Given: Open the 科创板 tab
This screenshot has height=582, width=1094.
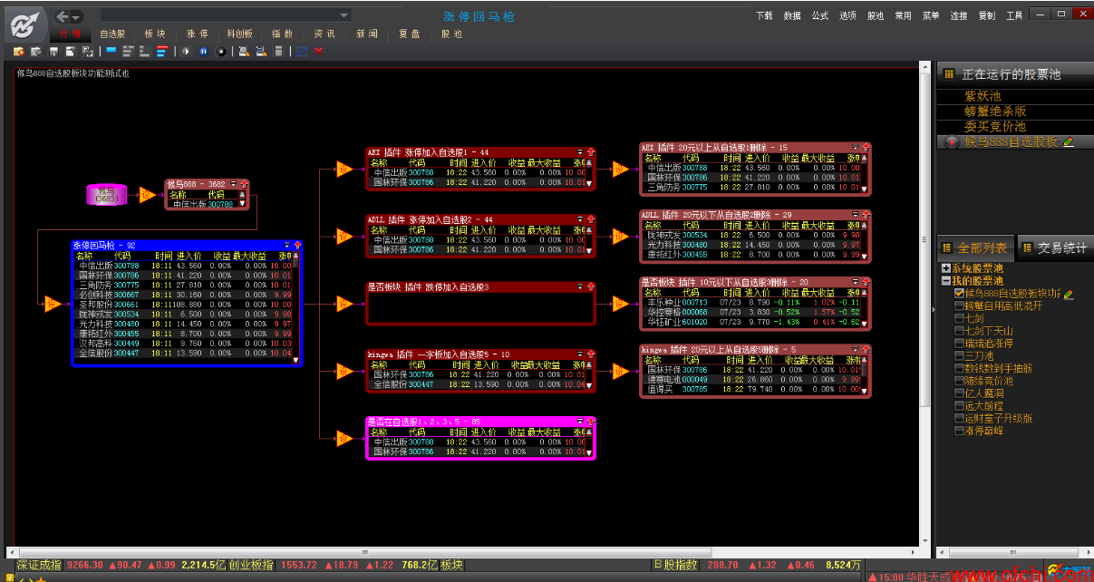Looking at the screenshot, I should point(240,34).
